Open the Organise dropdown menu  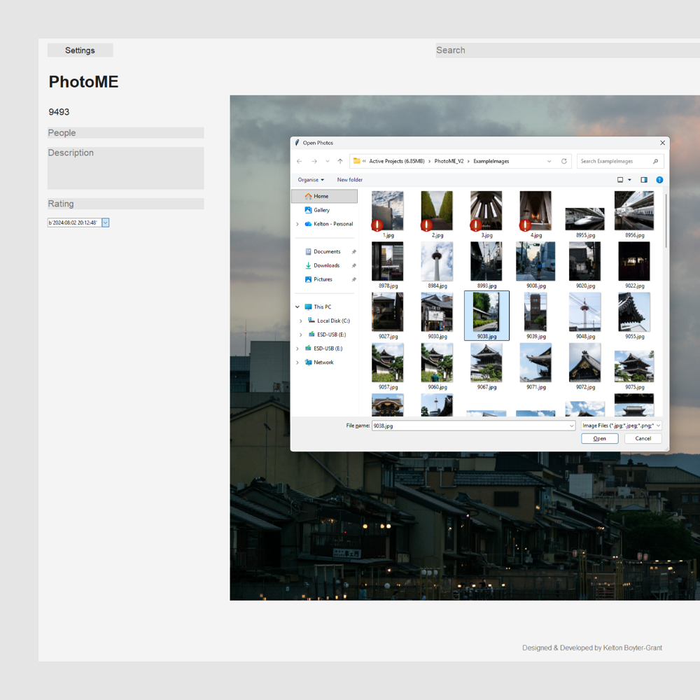tap(311, 180)
